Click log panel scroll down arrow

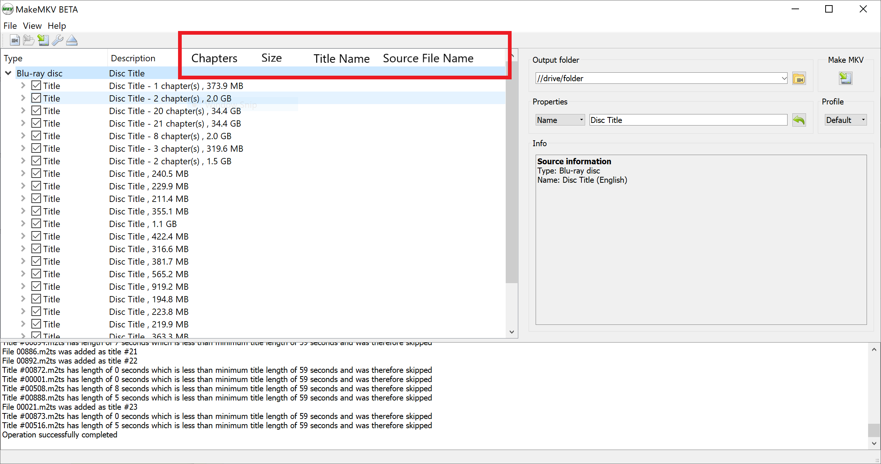point(874,443)
